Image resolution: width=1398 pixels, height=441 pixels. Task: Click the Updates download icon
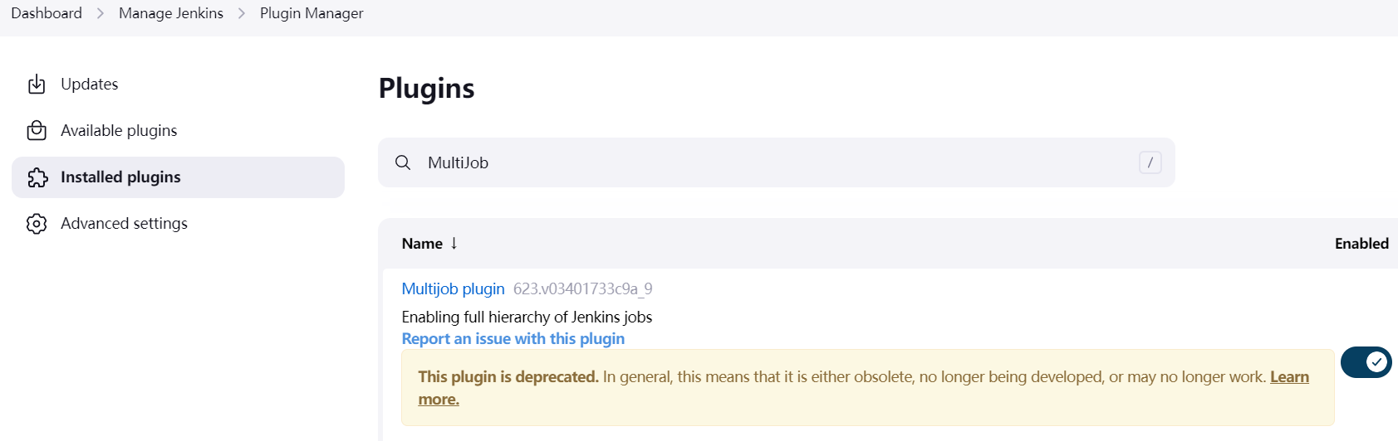tap(37, 85)
